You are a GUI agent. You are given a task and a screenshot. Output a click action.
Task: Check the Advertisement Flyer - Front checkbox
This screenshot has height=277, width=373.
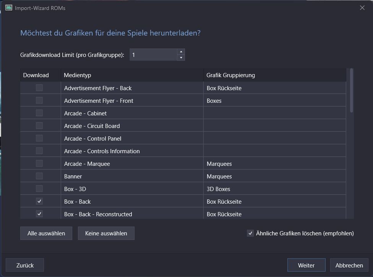(x=39, y=100)
